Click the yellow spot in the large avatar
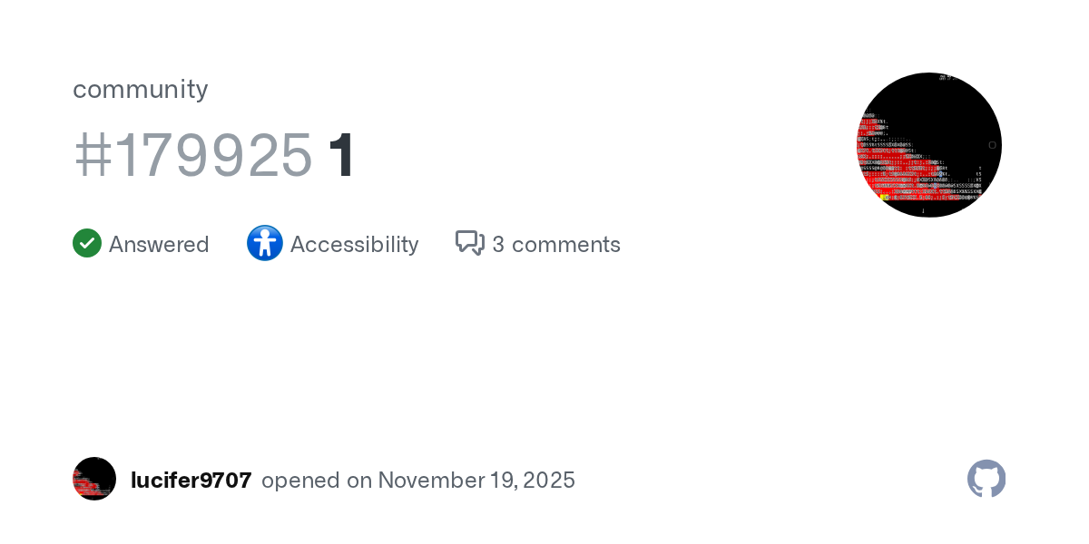Screen dimensions: 1089x544 884,197
